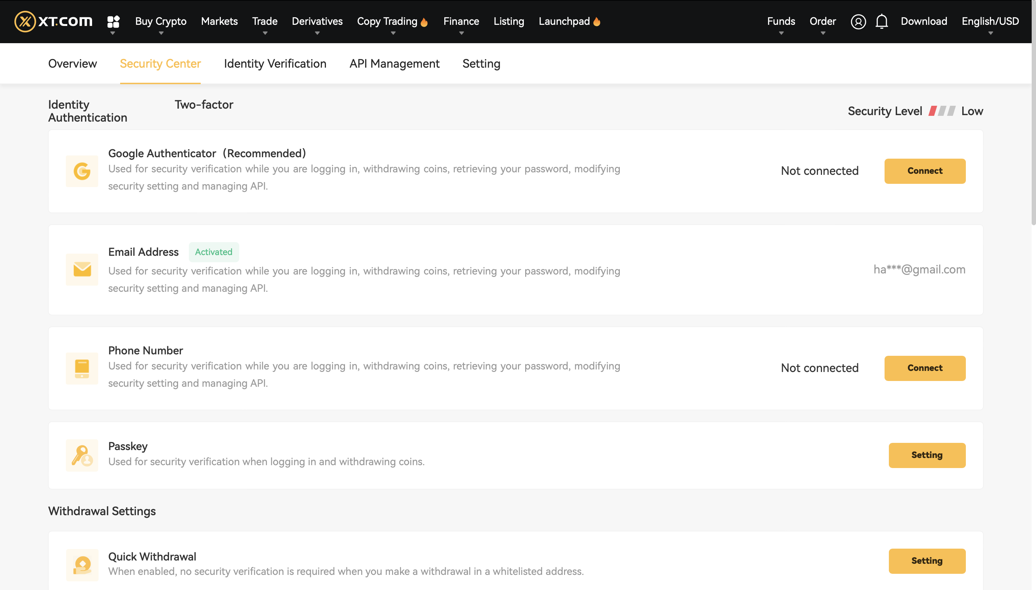The width and height of the screenshot is (1036, 590).
Task: Click Connect for Phone Number
Action: coord(924,368)
